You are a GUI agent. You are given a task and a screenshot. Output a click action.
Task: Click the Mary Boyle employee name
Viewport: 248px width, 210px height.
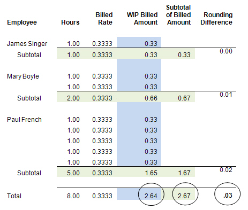23,76
